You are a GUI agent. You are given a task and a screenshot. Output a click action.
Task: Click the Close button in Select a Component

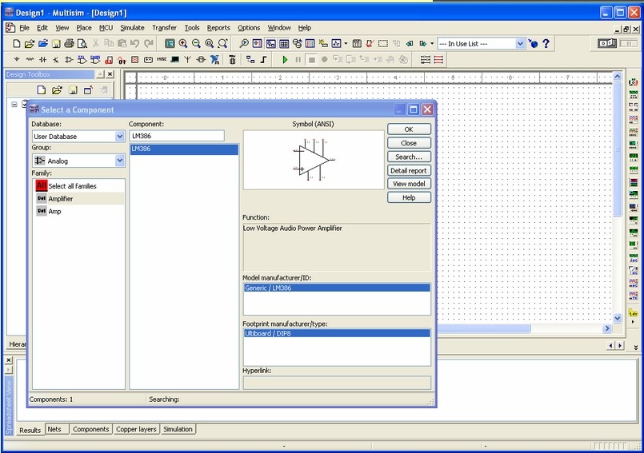pyautogui.click(x=409, y=143)
